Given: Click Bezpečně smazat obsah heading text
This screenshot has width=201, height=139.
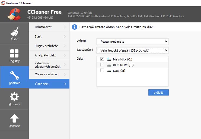Looking at the screenshot, I should [x=117, y=27].
